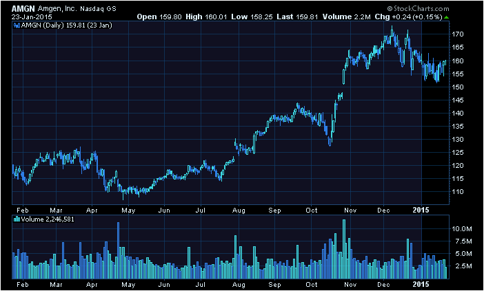The height and width of the screenshot is (291, 484).
Task: Click the 'Jun' label under the volume panel
Action: coord(164,285)
